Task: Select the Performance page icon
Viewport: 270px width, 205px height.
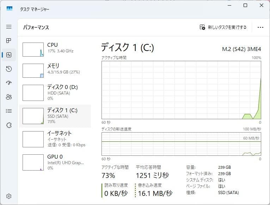Action: 9,55
